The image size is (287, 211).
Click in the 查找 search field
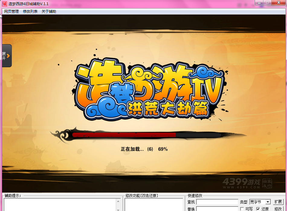click(217, 202)
